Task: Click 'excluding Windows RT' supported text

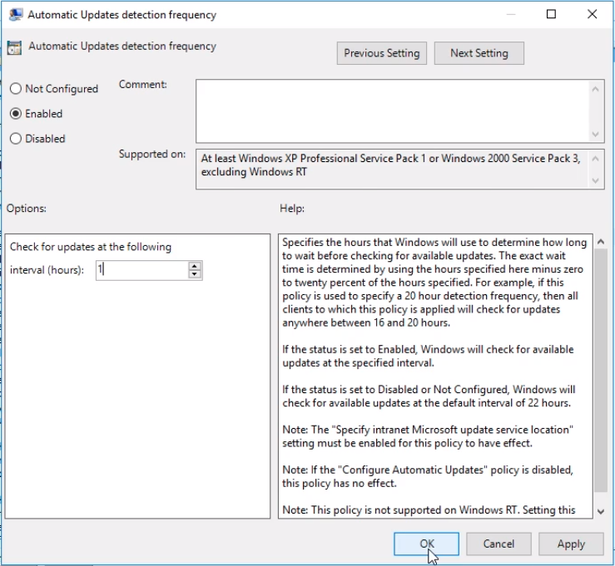Action: click(x=254, y=172)
